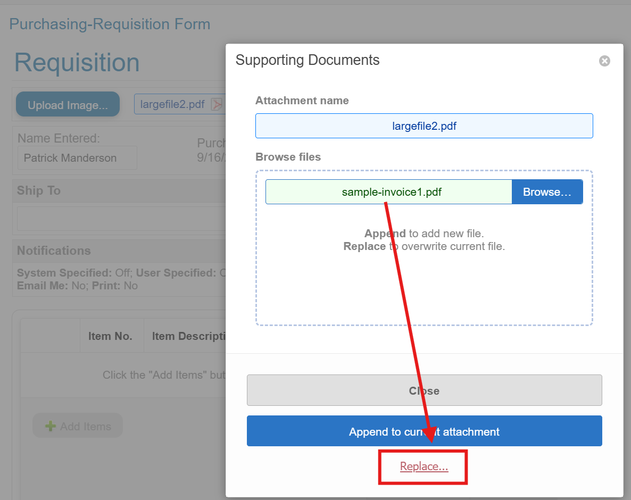Click the green plus icon on Add Items

point(51,426)
